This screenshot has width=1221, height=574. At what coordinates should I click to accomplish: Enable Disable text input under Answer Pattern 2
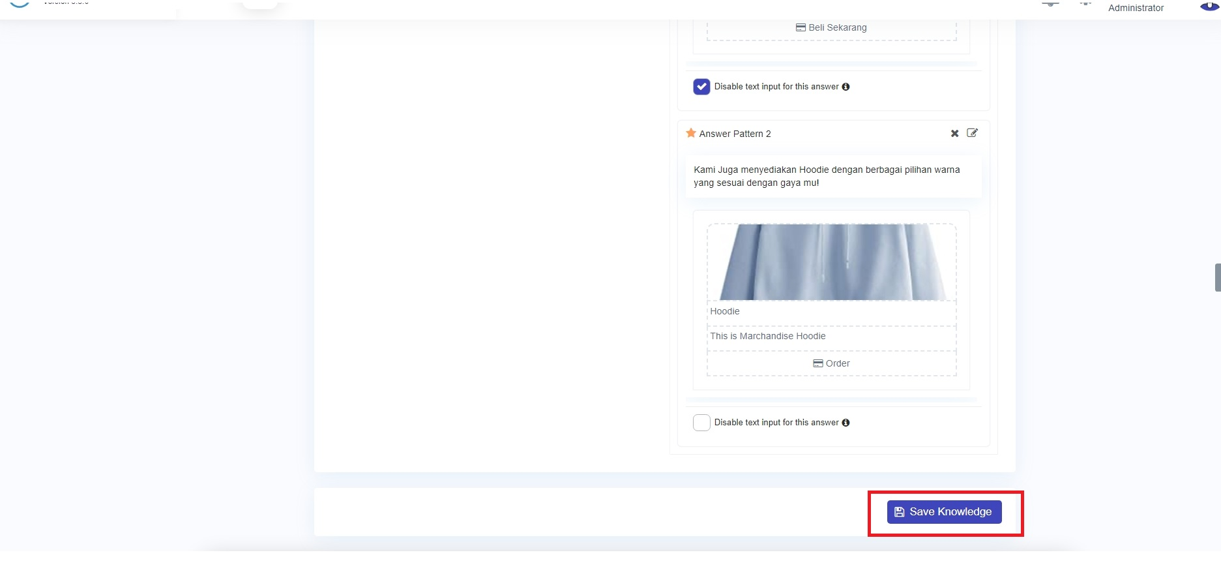pyautogui.click(x=701, y=423)
